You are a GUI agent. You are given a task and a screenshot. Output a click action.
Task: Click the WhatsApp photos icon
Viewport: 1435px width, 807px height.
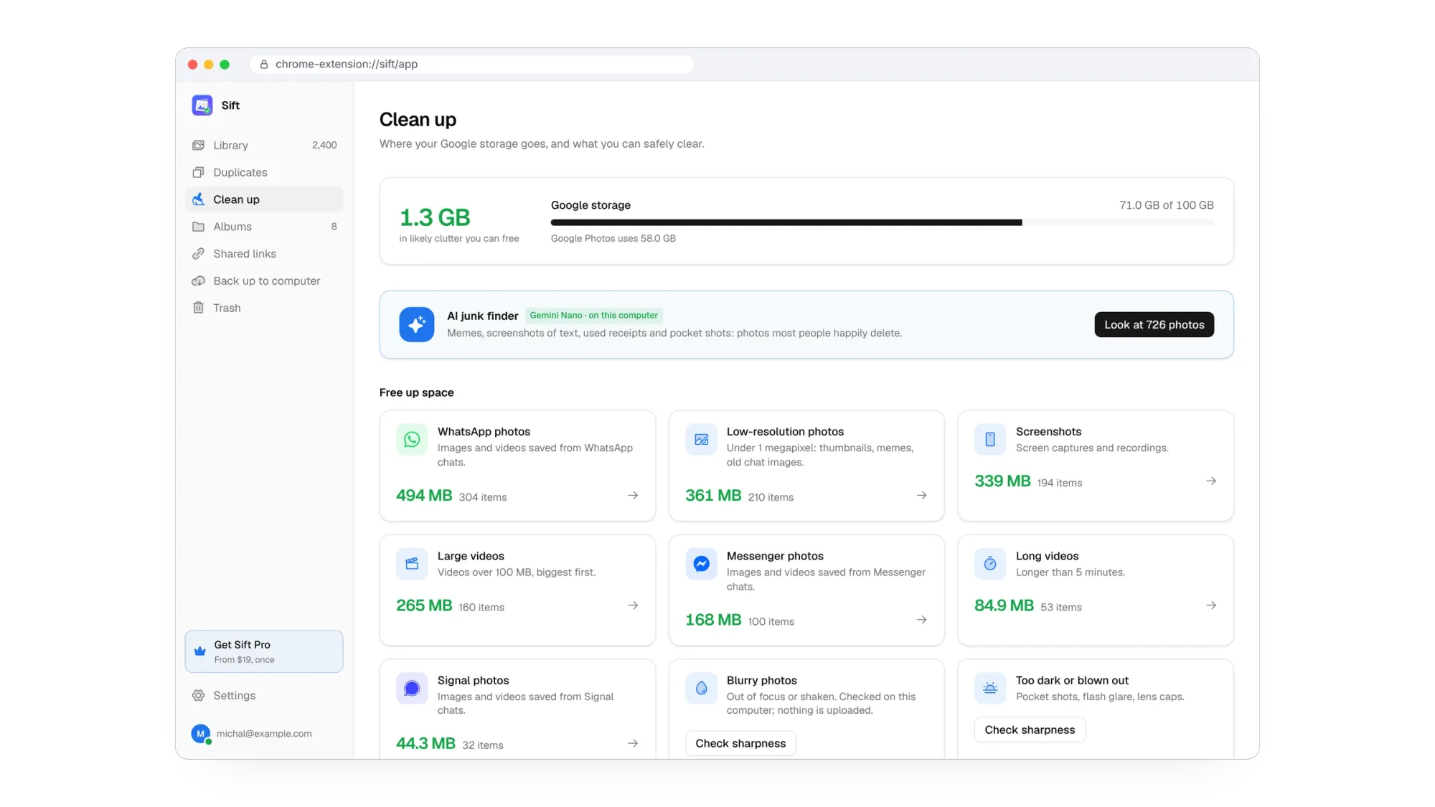click(x=412, y=440)
